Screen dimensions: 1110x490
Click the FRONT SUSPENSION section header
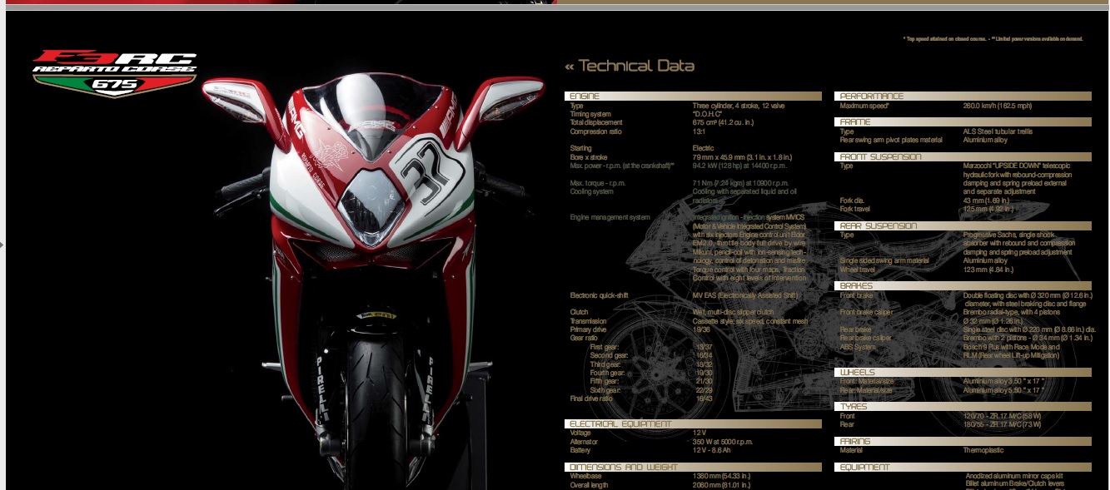pos(963,156)
